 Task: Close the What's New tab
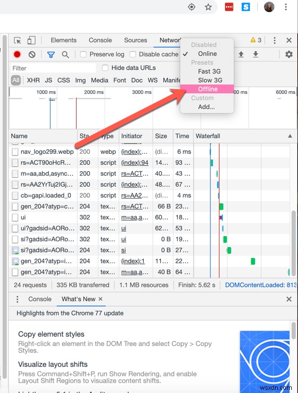(x=100, y=299)
